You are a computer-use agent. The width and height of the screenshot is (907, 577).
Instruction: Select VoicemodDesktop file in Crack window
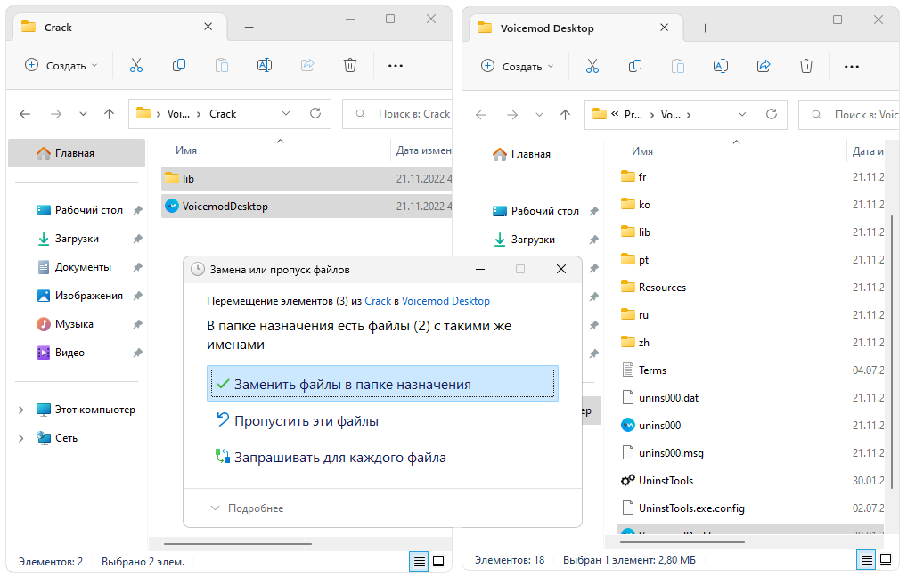pos(306,207)
